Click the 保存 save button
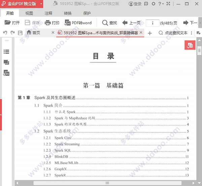Image resolution: width=202 pixels, height=186 pixels. (32, 23)
